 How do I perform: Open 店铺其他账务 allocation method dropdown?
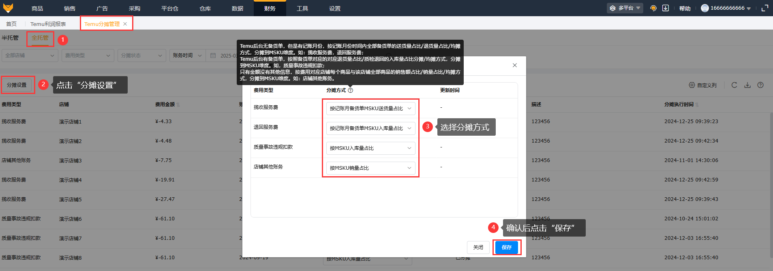pyautogui.click(x=370, y=168)
